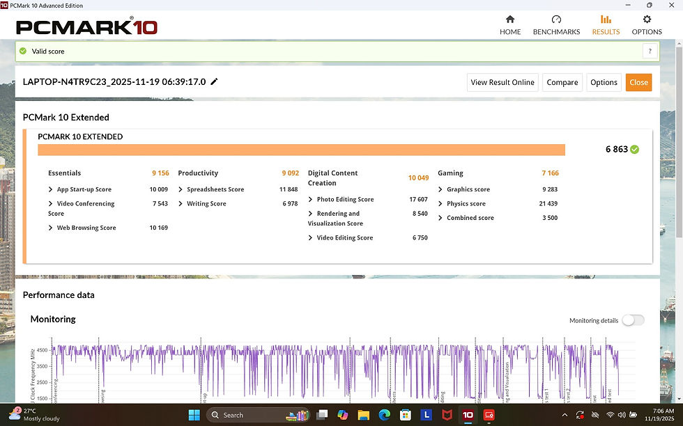683x426 pixels.
Task: Click the Productivity score 9 092
Action: coord(290,173)
